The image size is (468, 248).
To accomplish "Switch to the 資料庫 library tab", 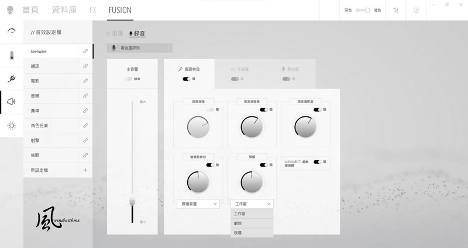I will pos(64,10).
